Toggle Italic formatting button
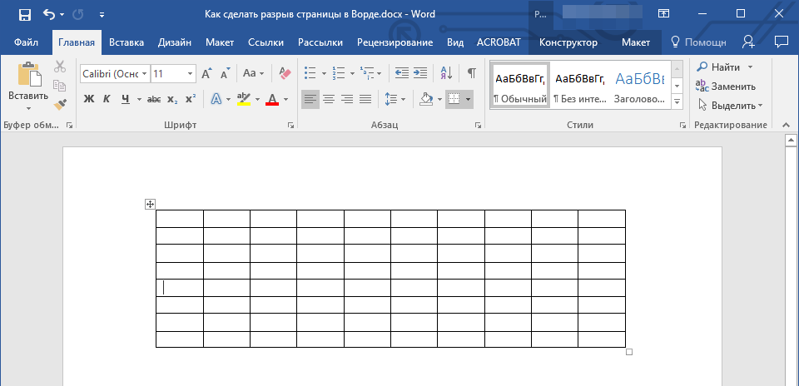 (107, 100)
